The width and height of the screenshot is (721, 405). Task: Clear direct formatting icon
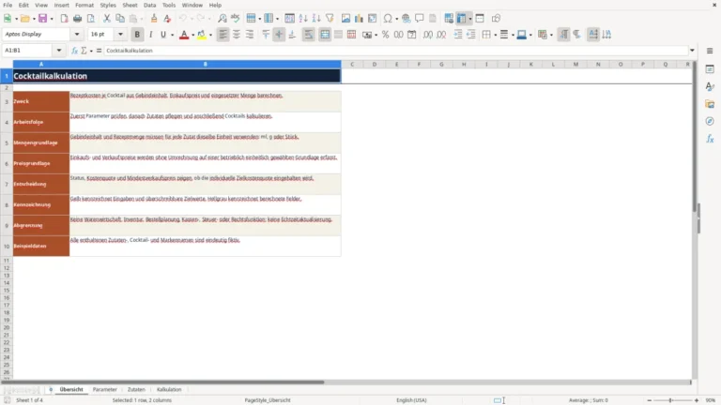point(167,19)
